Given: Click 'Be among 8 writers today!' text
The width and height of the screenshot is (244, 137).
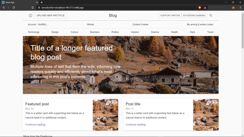Looking at the screenshot, I should [x=200, y=24].
